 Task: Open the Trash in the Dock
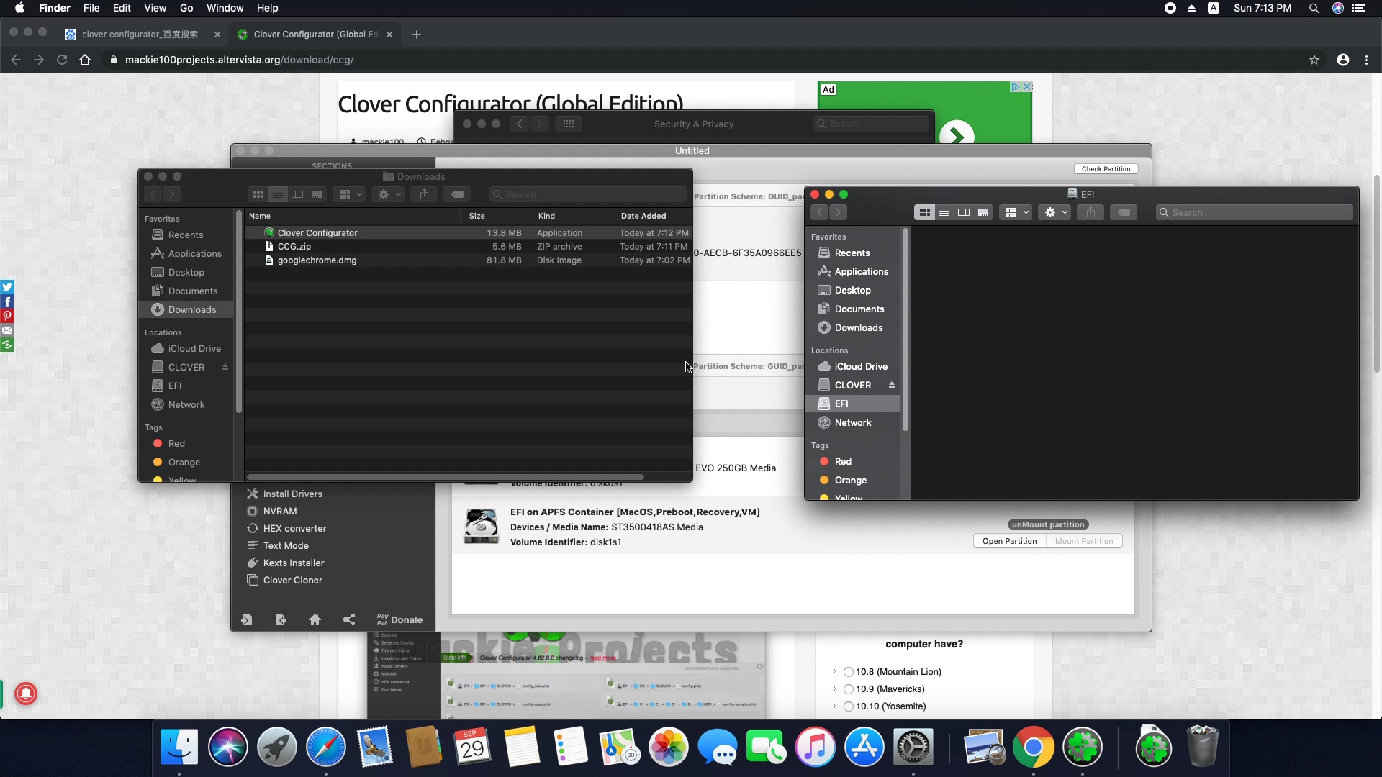[x=1202, y=748]
